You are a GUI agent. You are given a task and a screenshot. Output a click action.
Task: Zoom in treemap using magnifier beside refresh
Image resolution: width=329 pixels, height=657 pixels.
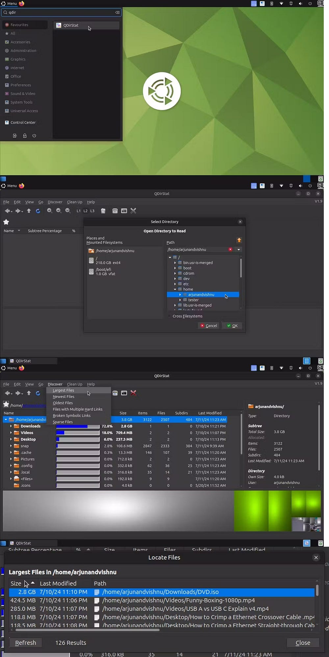(x=50, y=211)
